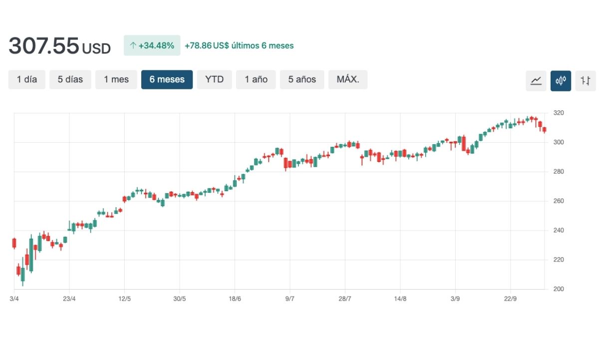Switch to line chart view icon

click(x=536, y=80)
